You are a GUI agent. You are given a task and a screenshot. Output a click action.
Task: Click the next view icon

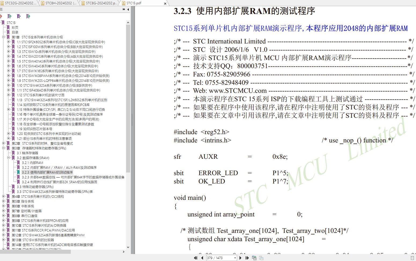(261, 258)
